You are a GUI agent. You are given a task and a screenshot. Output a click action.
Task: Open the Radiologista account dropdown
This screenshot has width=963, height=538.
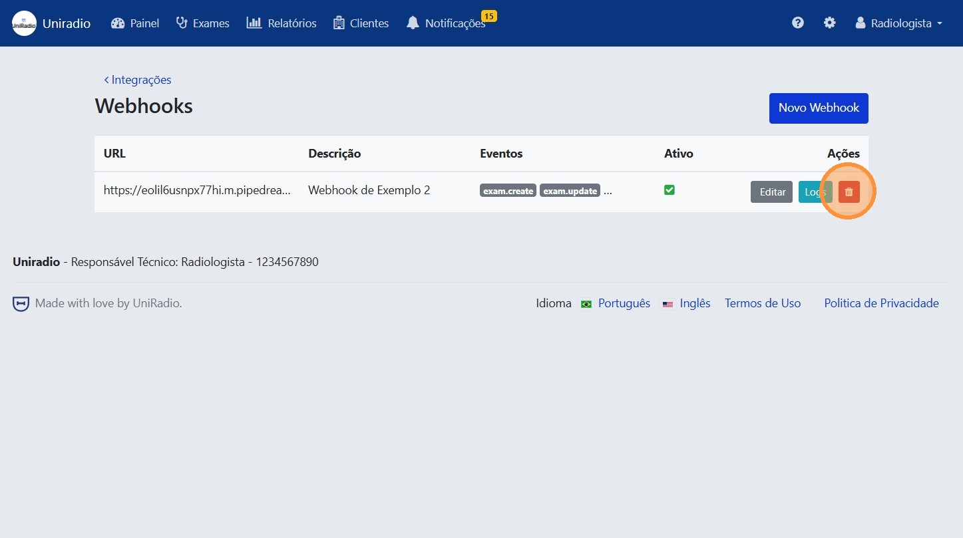click(x=898, y=23)
